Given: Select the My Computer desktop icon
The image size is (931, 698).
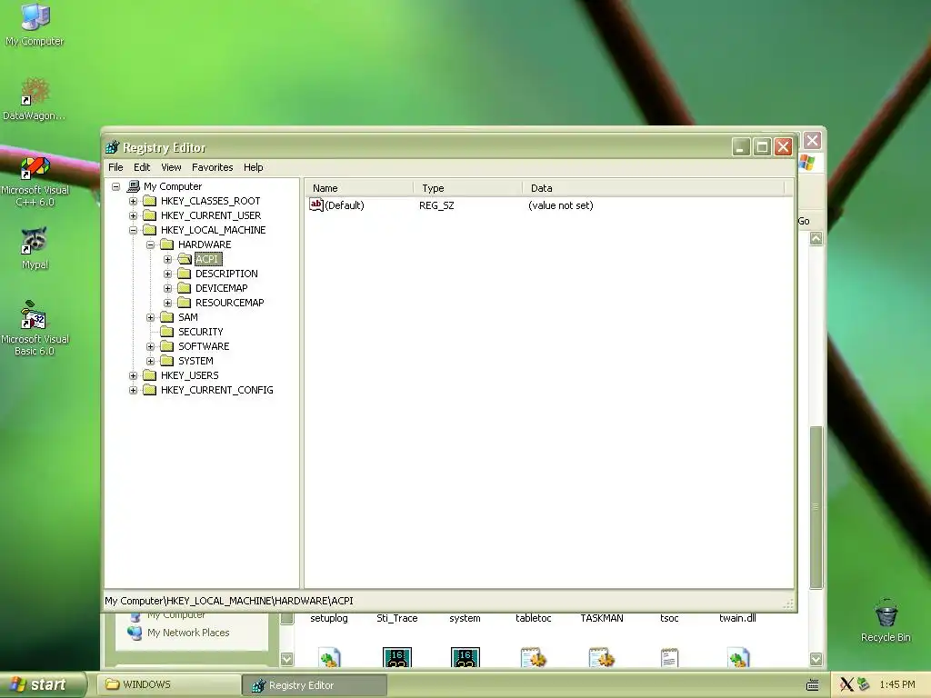Looking at the screenshot, I should pos(35,25).
